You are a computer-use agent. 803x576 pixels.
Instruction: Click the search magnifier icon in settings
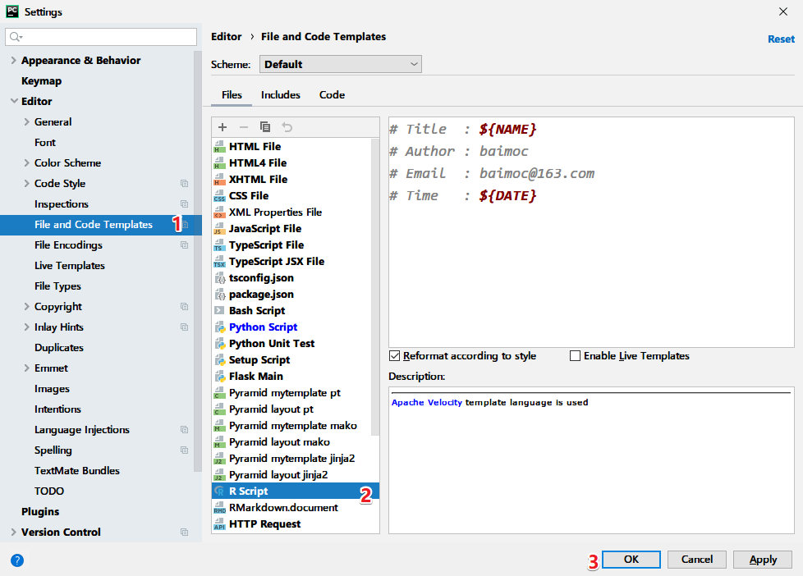[16, 37]
